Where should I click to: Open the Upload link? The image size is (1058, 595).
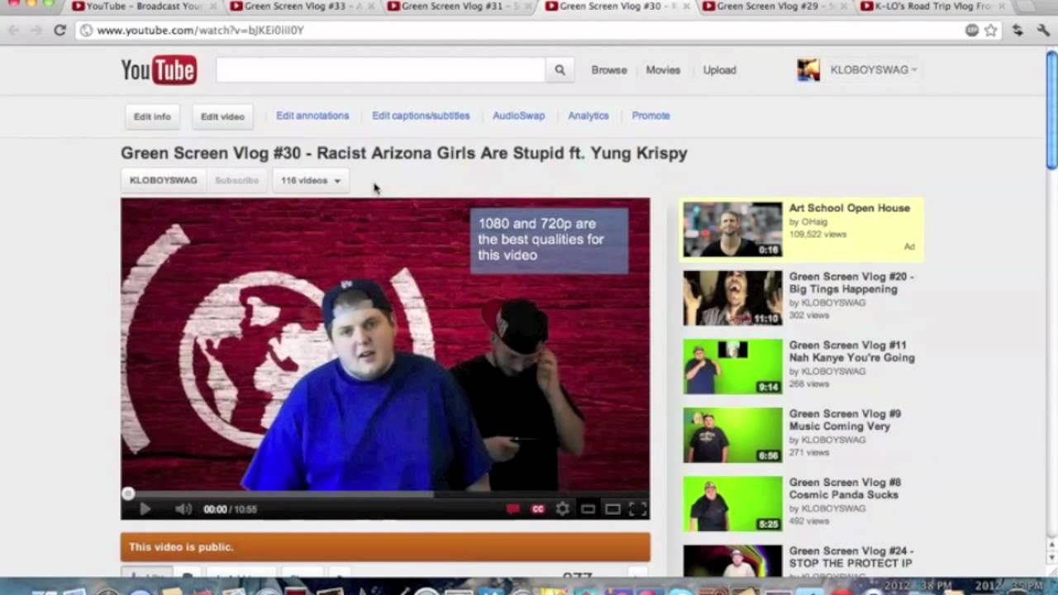(719, 70)
